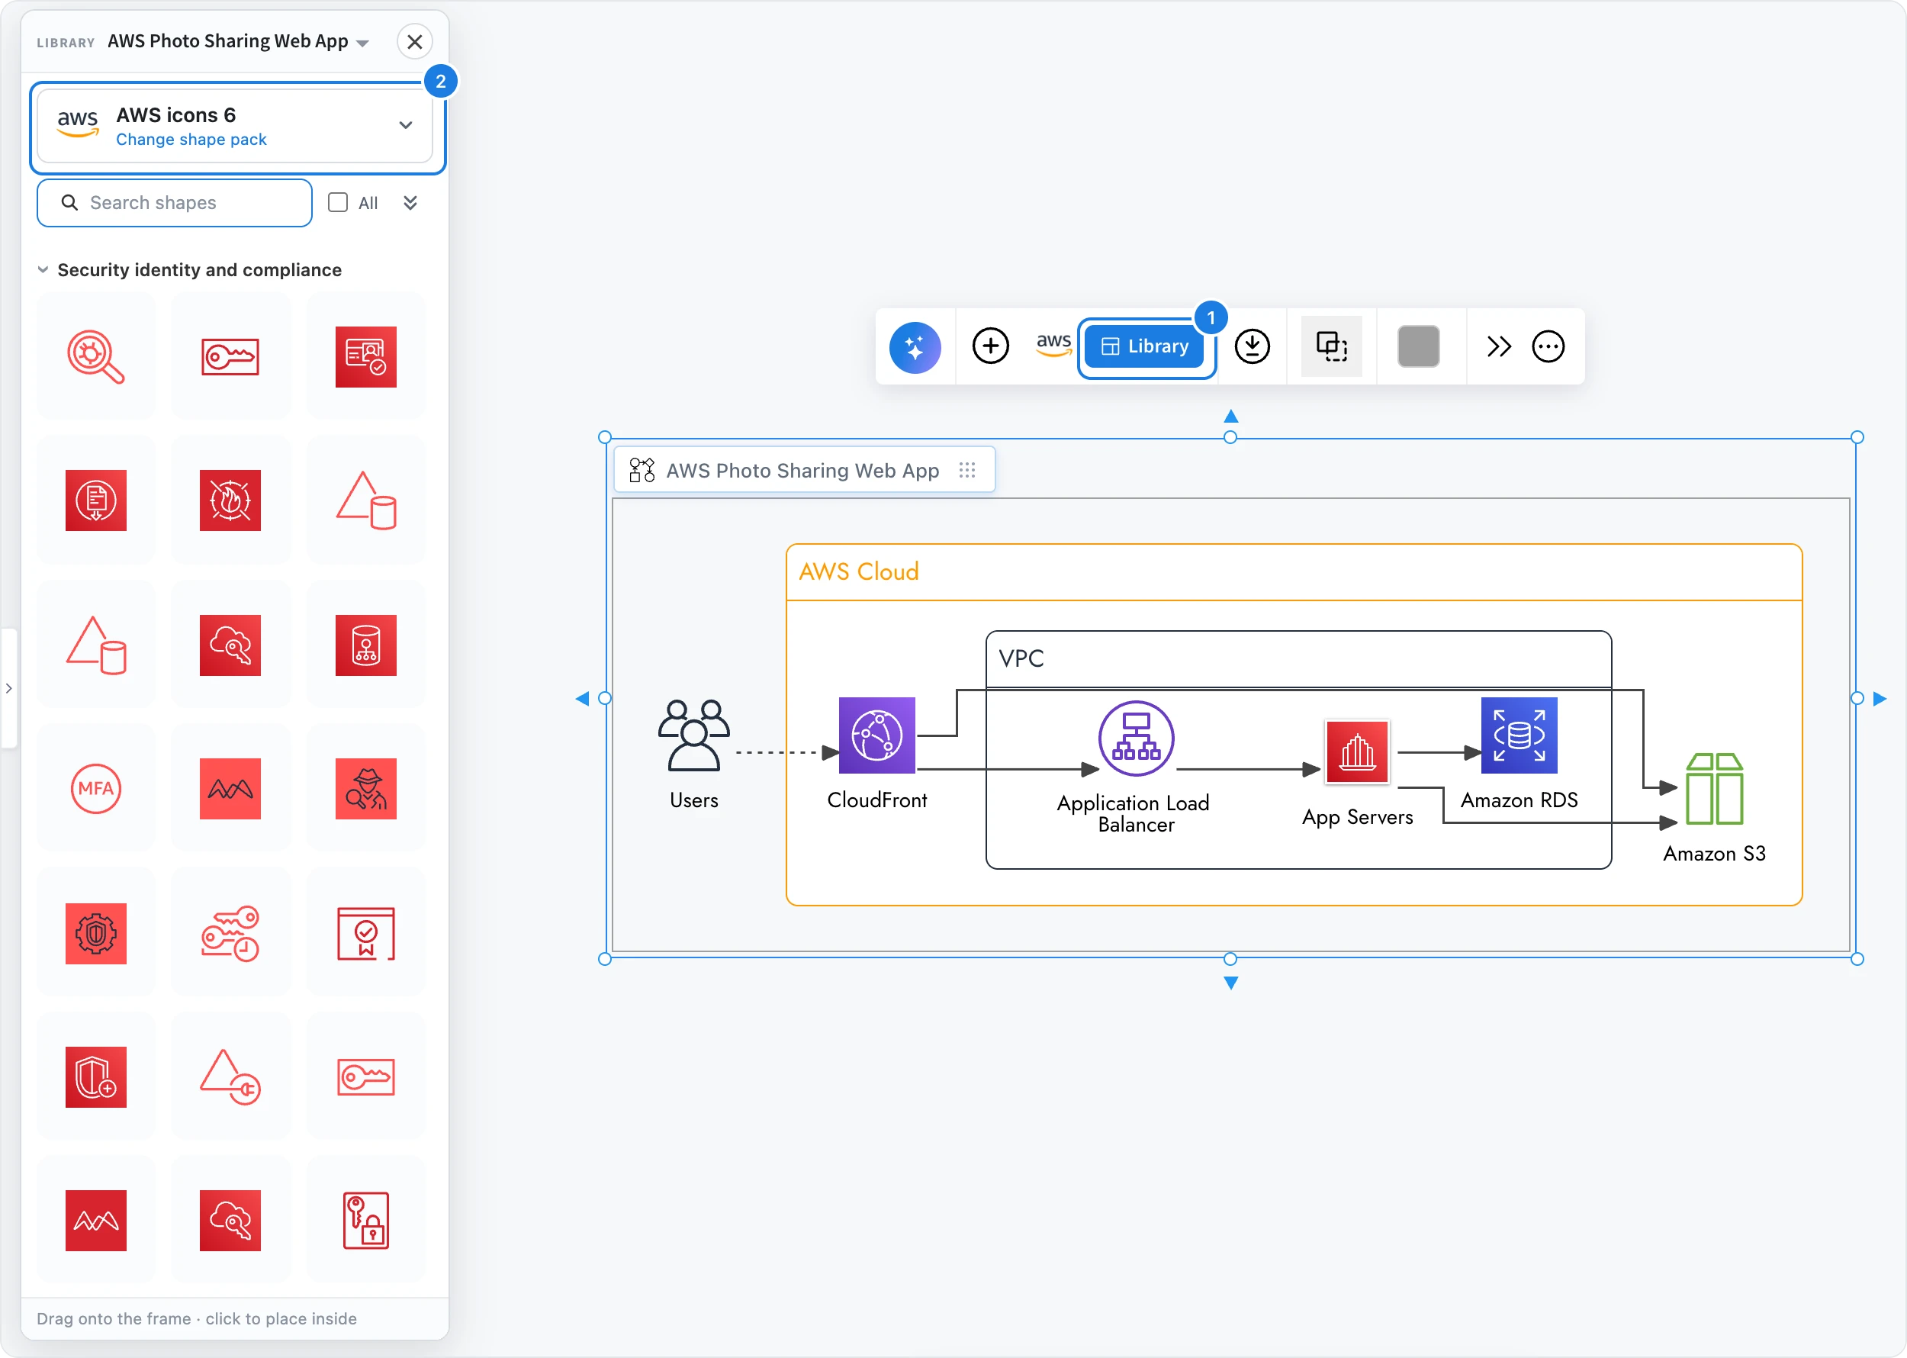Click the VPC container label
The height and width of the screenshot is (1358, 1907).
pyautogui.click(x=1021, y=659)
